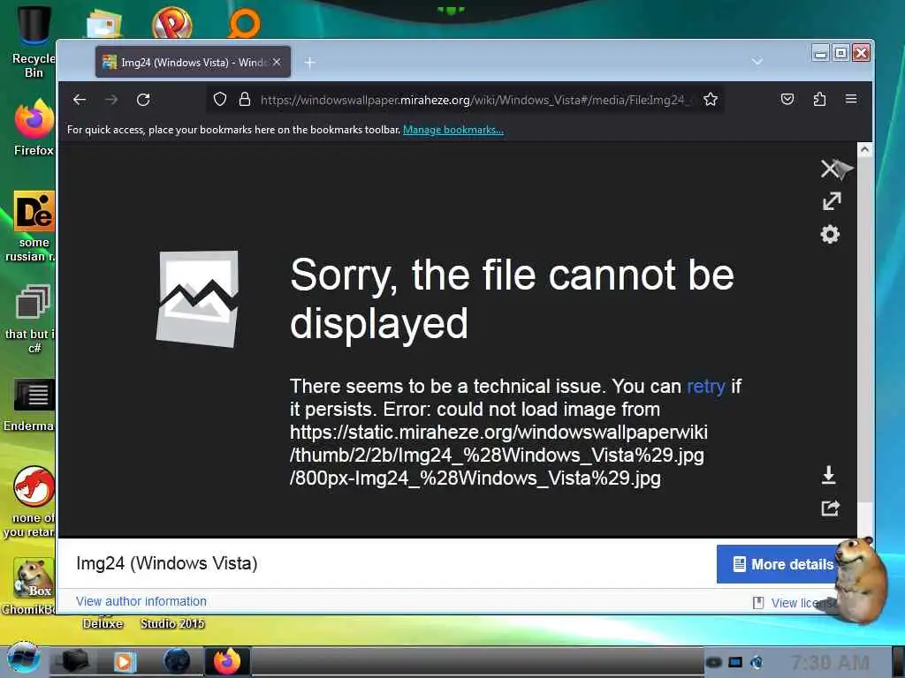Launch Firefox from the desktop shortcut

point(34,127)
